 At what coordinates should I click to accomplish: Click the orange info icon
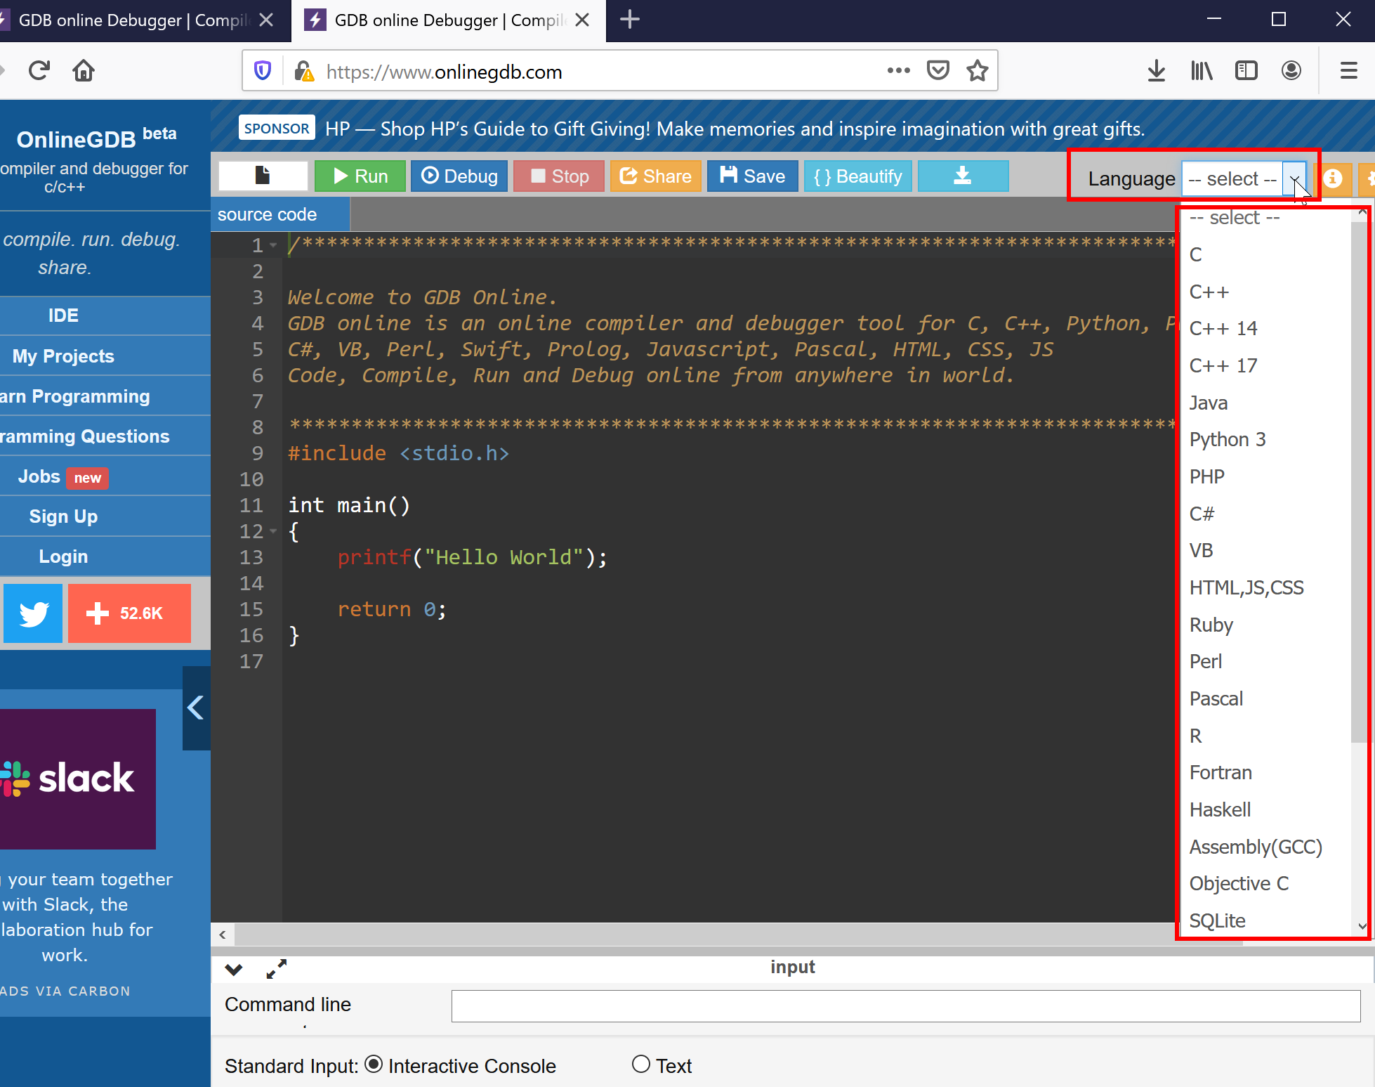tap(1333, 178)
